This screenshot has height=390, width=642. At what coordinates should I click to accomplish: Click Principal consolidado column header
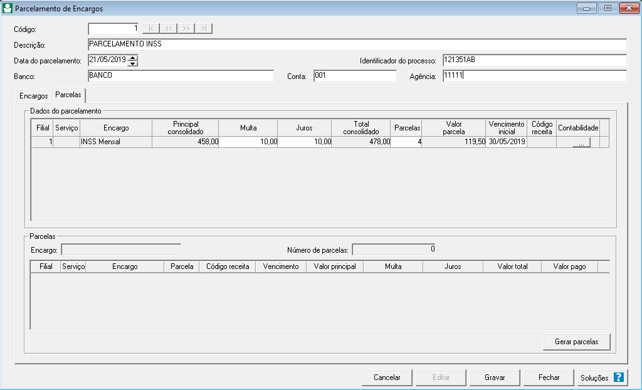(x=186, y=128)
